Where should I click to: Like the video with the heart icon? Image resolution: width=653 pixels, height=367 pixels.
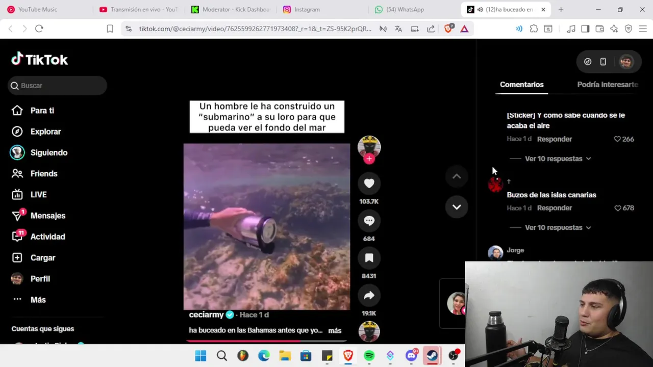pos(369,183)
